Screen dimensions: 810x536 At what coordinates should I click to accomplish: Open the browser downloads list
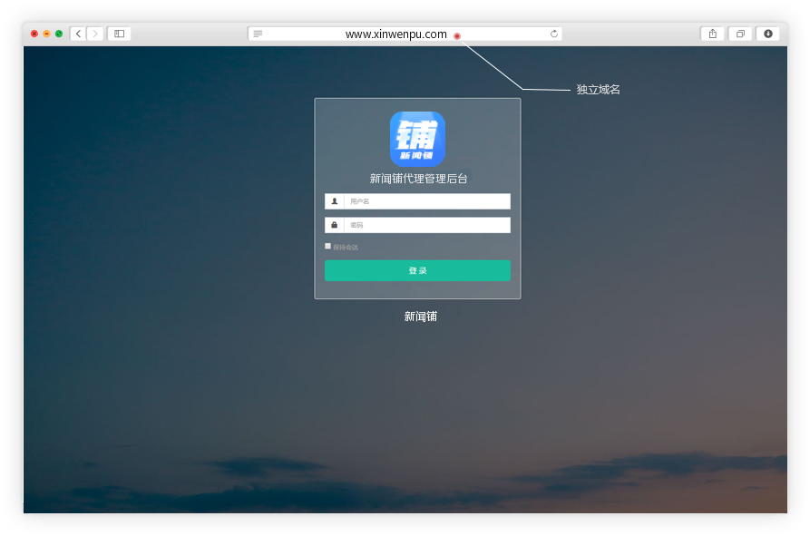point(768,34)
